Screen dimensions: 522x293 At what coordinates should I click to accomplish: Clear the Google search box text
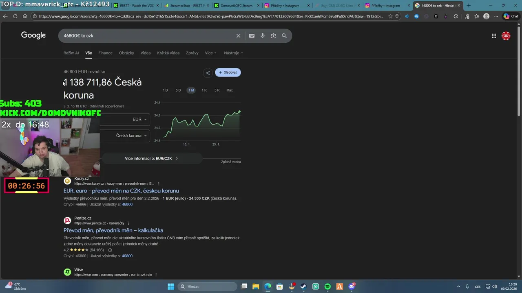pyautogui.click(x=239, y=36)
